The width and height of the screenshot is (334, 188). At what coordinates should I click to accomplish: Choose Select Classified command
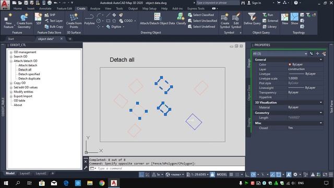[x=201, y=15]
